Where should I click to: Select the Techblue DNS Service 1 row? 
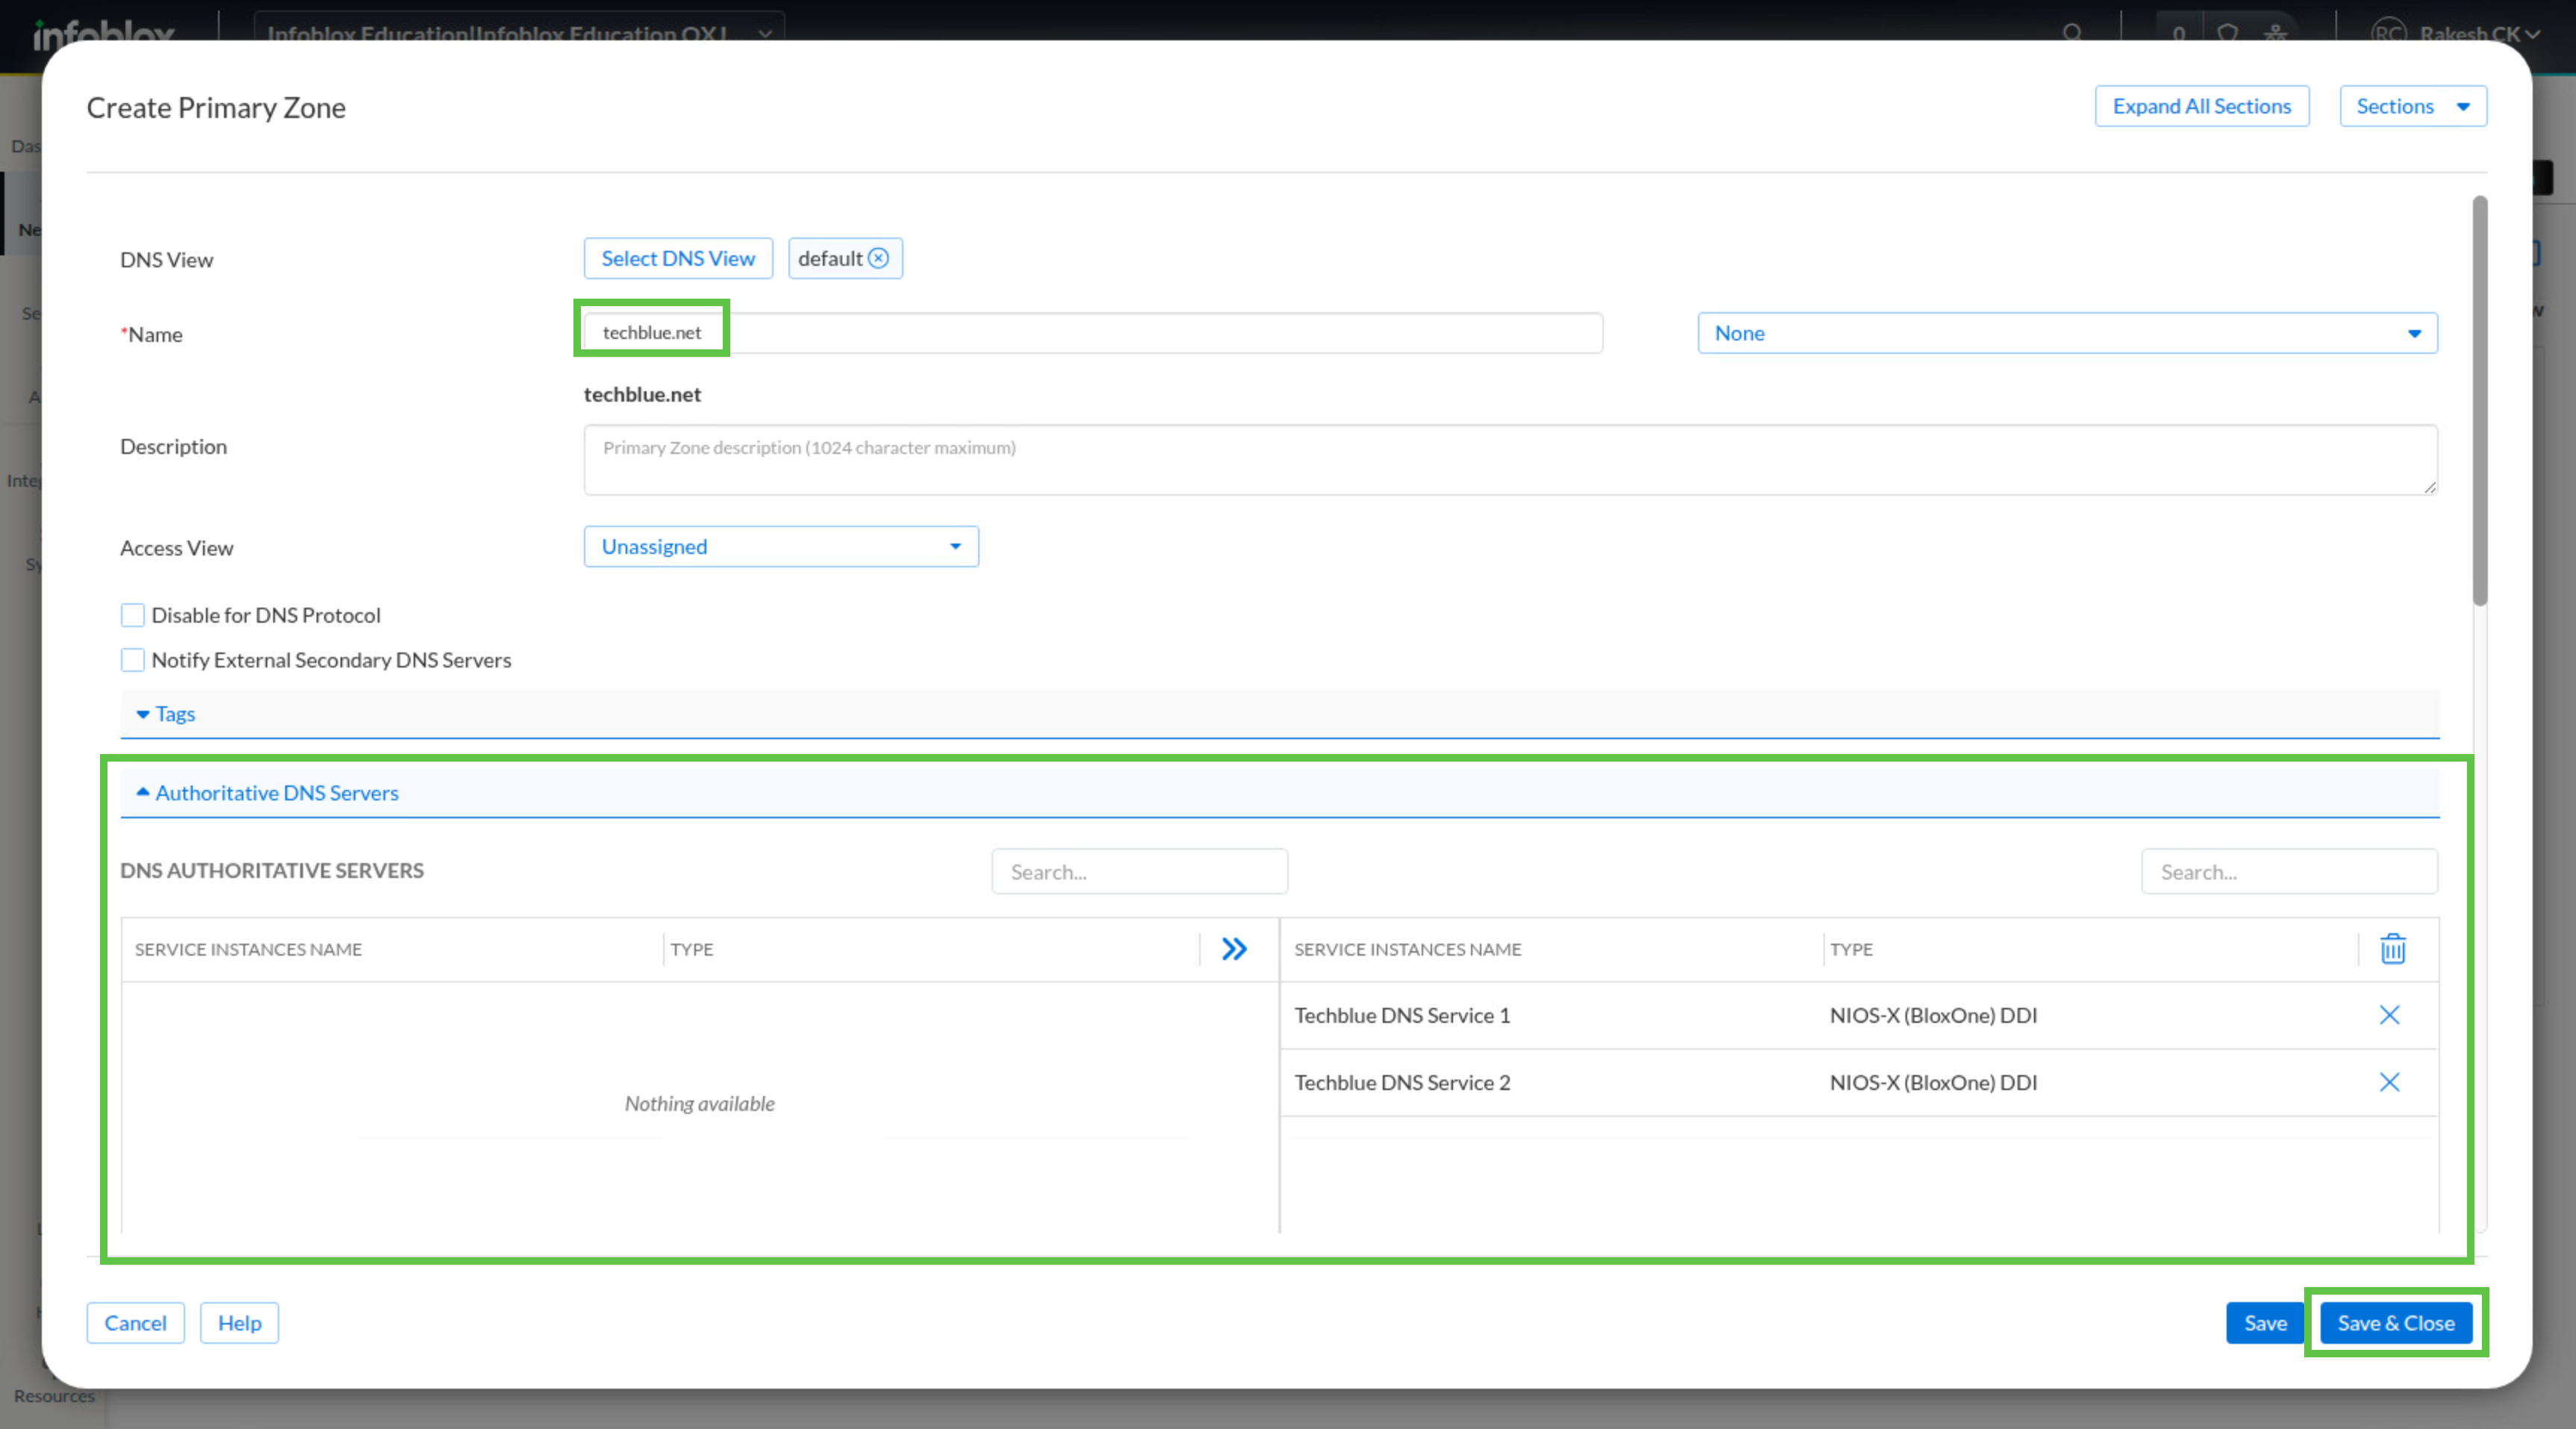point(1859,1015)
